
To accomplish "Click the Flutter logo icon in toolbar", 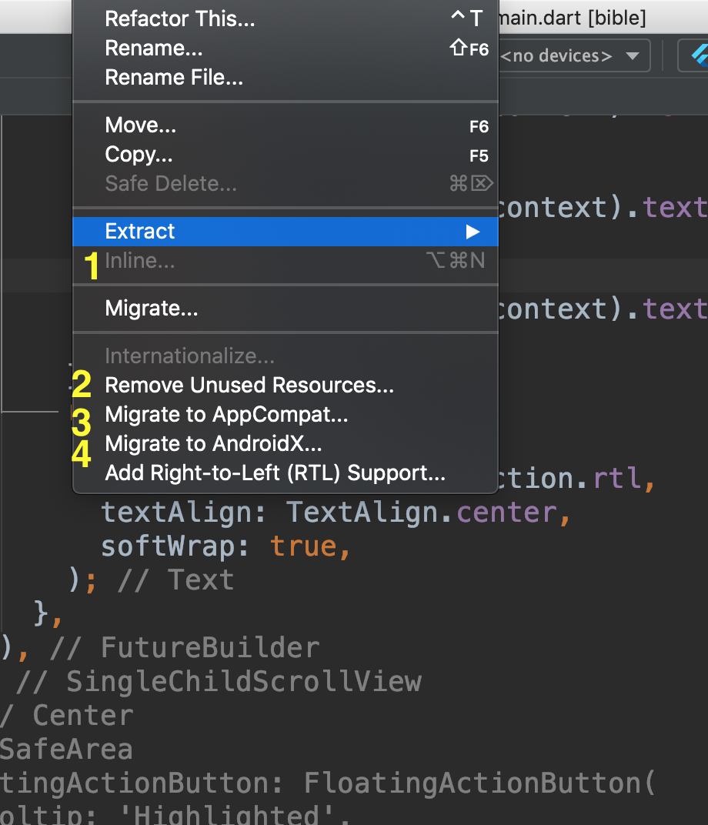I will coord(698,55).
